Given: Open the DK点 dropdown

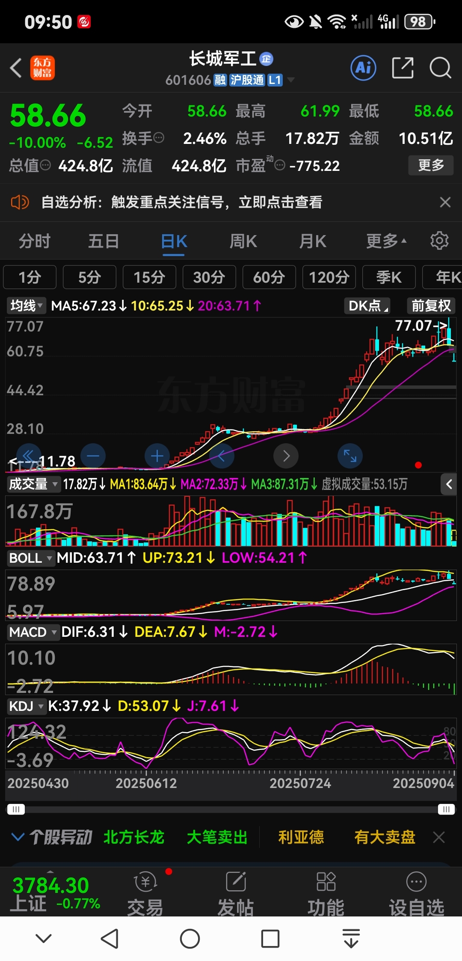Looking at the screenshot, I should pos(367,306).
